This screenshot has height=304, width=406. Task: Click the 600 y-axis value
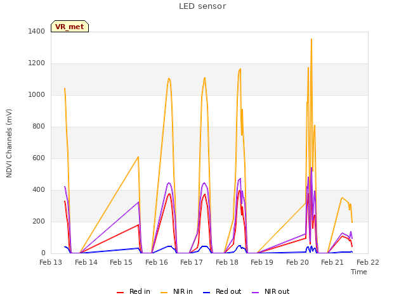pyautogui.click(x=39, y=158)
